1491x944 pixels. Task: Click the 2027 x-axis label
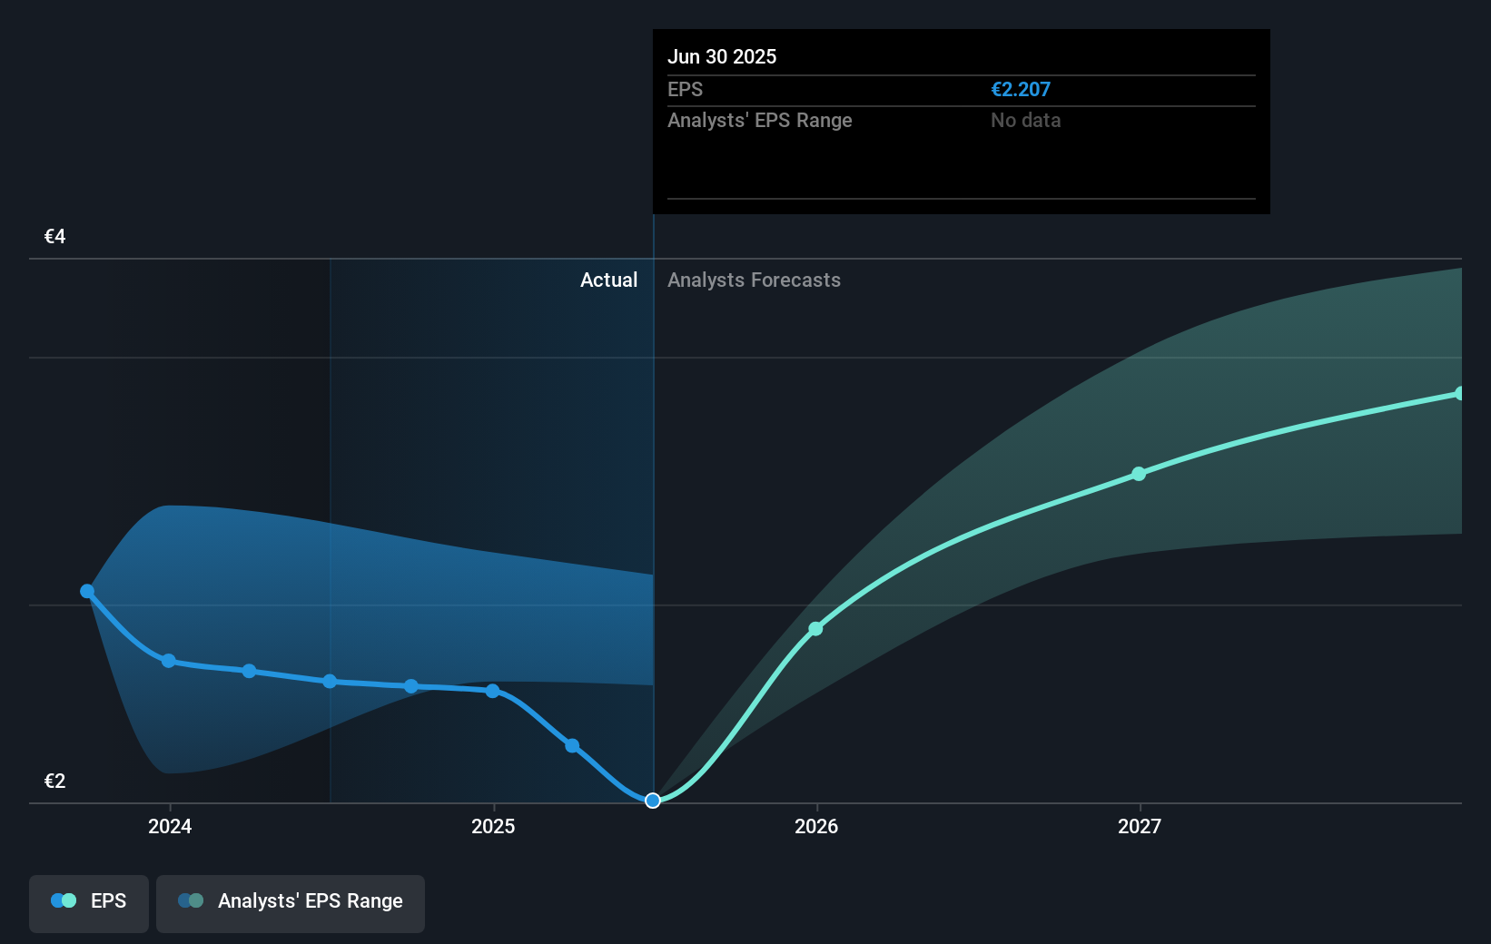point(1140,826)
